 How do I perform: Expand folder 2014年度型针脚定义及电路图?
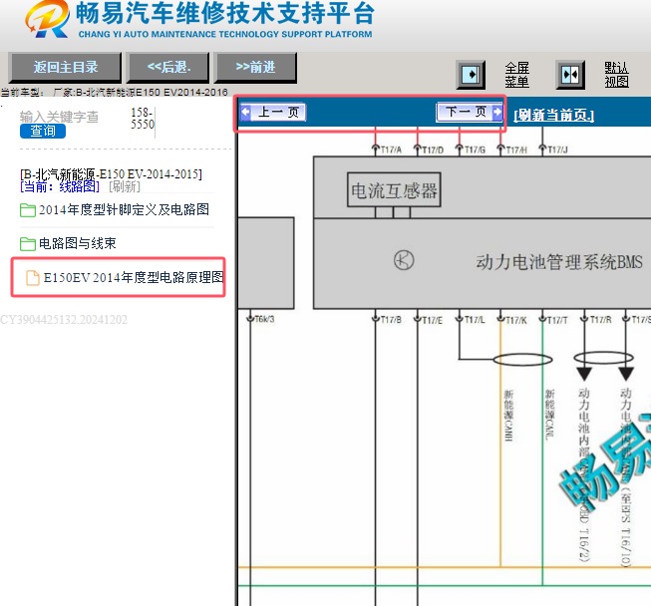pyautogui.click(x=124, y=210)
